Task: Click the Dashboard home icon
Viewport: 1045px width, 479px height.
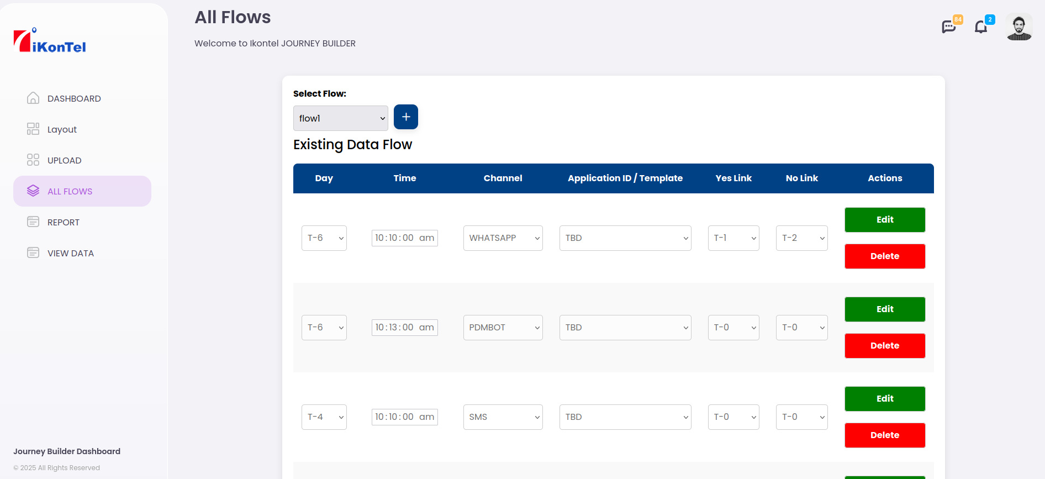Action: coord(33,98)
